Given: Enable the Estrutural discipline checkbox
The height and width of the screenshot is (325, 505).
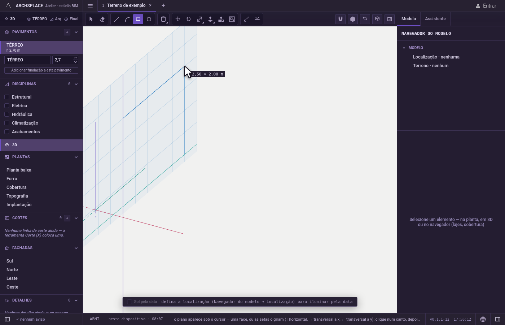Looking at the screenshot, I should [x=6, y=97].
